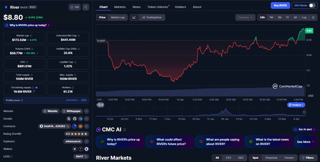
Task: Open River's Telegram social link
Action: [x=81, y=119]
